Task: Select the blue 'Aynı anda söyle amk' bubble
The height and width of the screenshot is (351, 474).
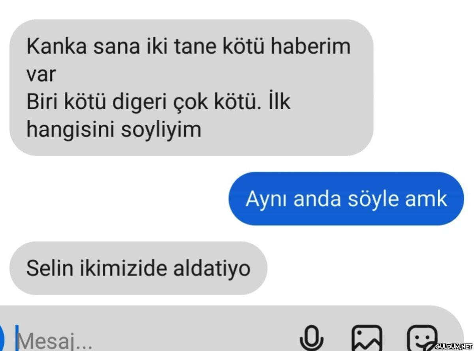Action: pyautogui.click(x=346, y=198)
